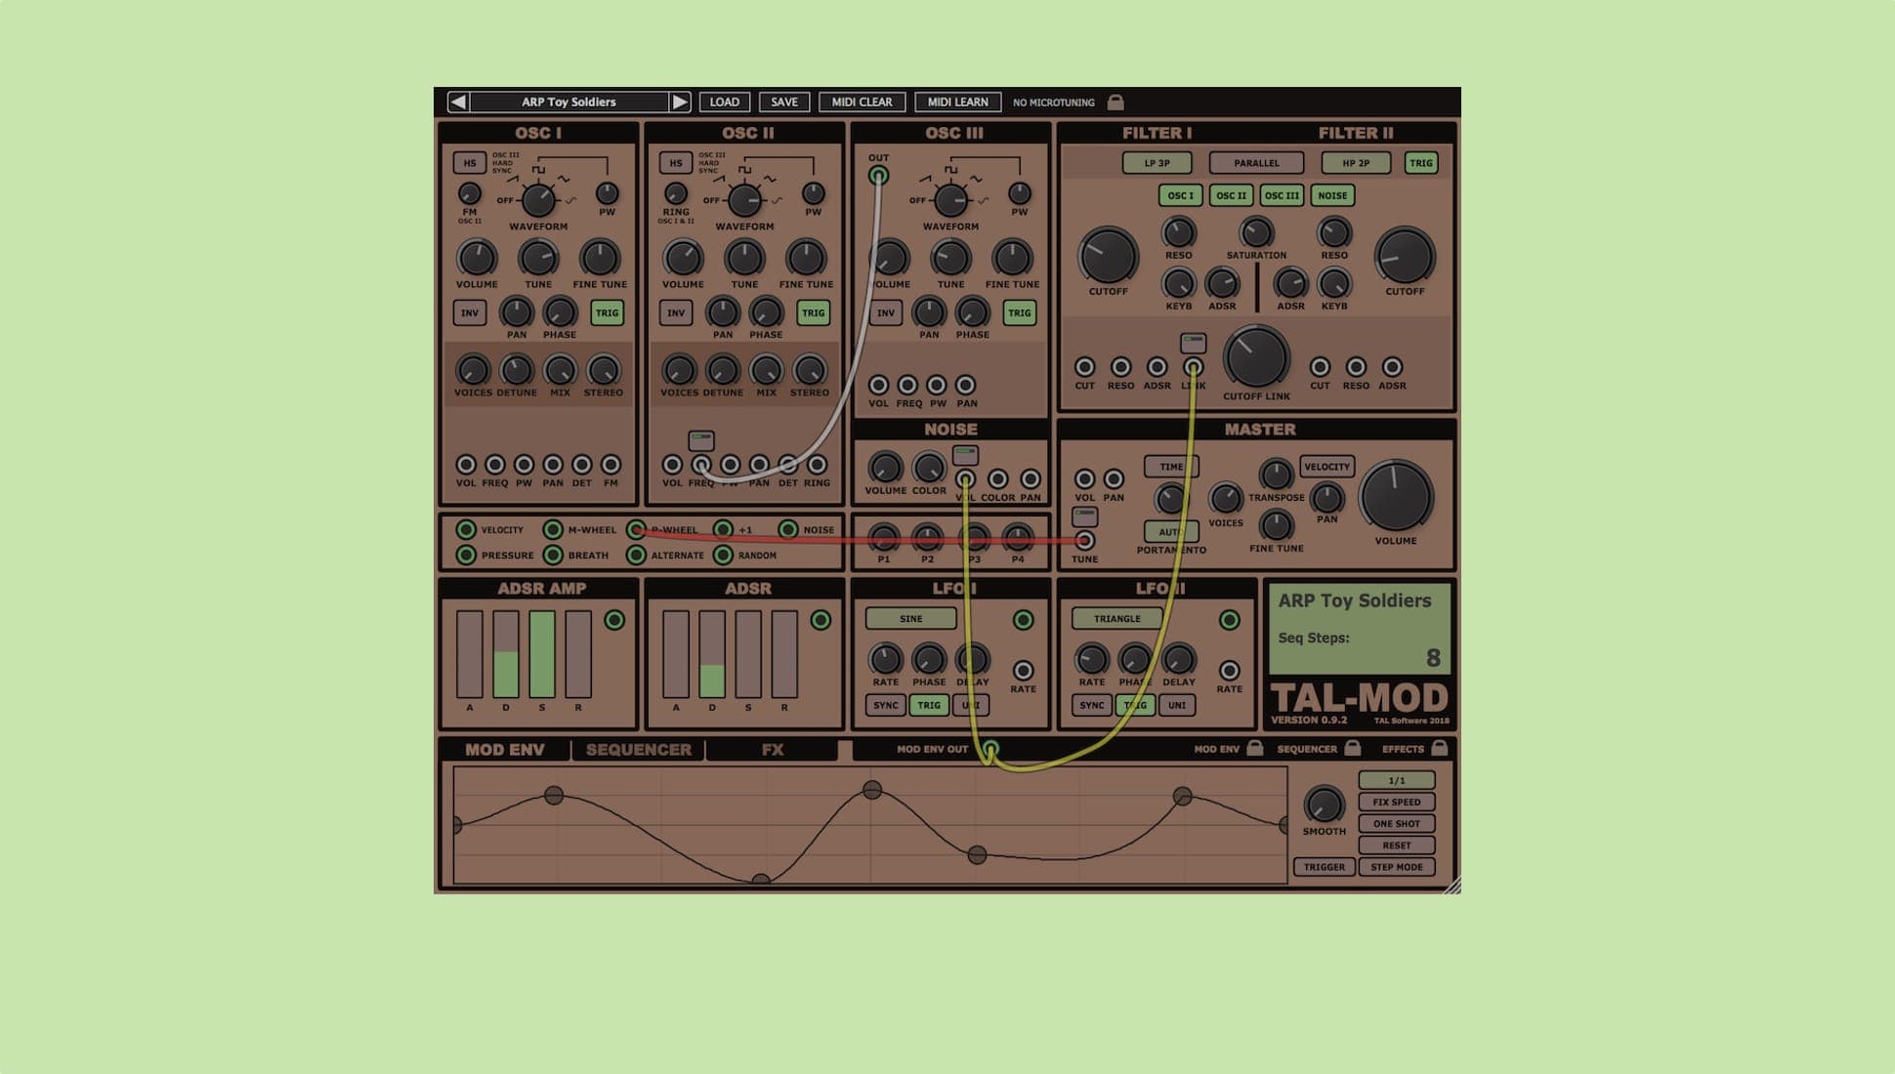Viewport: 1895px width, 1074px height.
Task: Click the STEP MODE button
Action: click(1397, 867)
